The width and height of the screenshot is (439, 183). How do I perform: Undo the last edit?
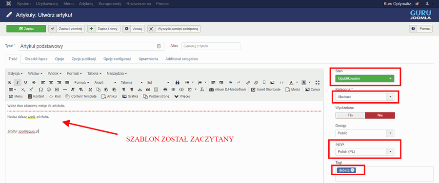[231, 82]
